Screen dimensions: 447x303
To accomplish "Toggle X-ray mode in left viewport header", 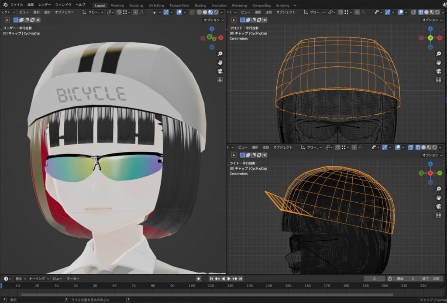I will 191,12.
